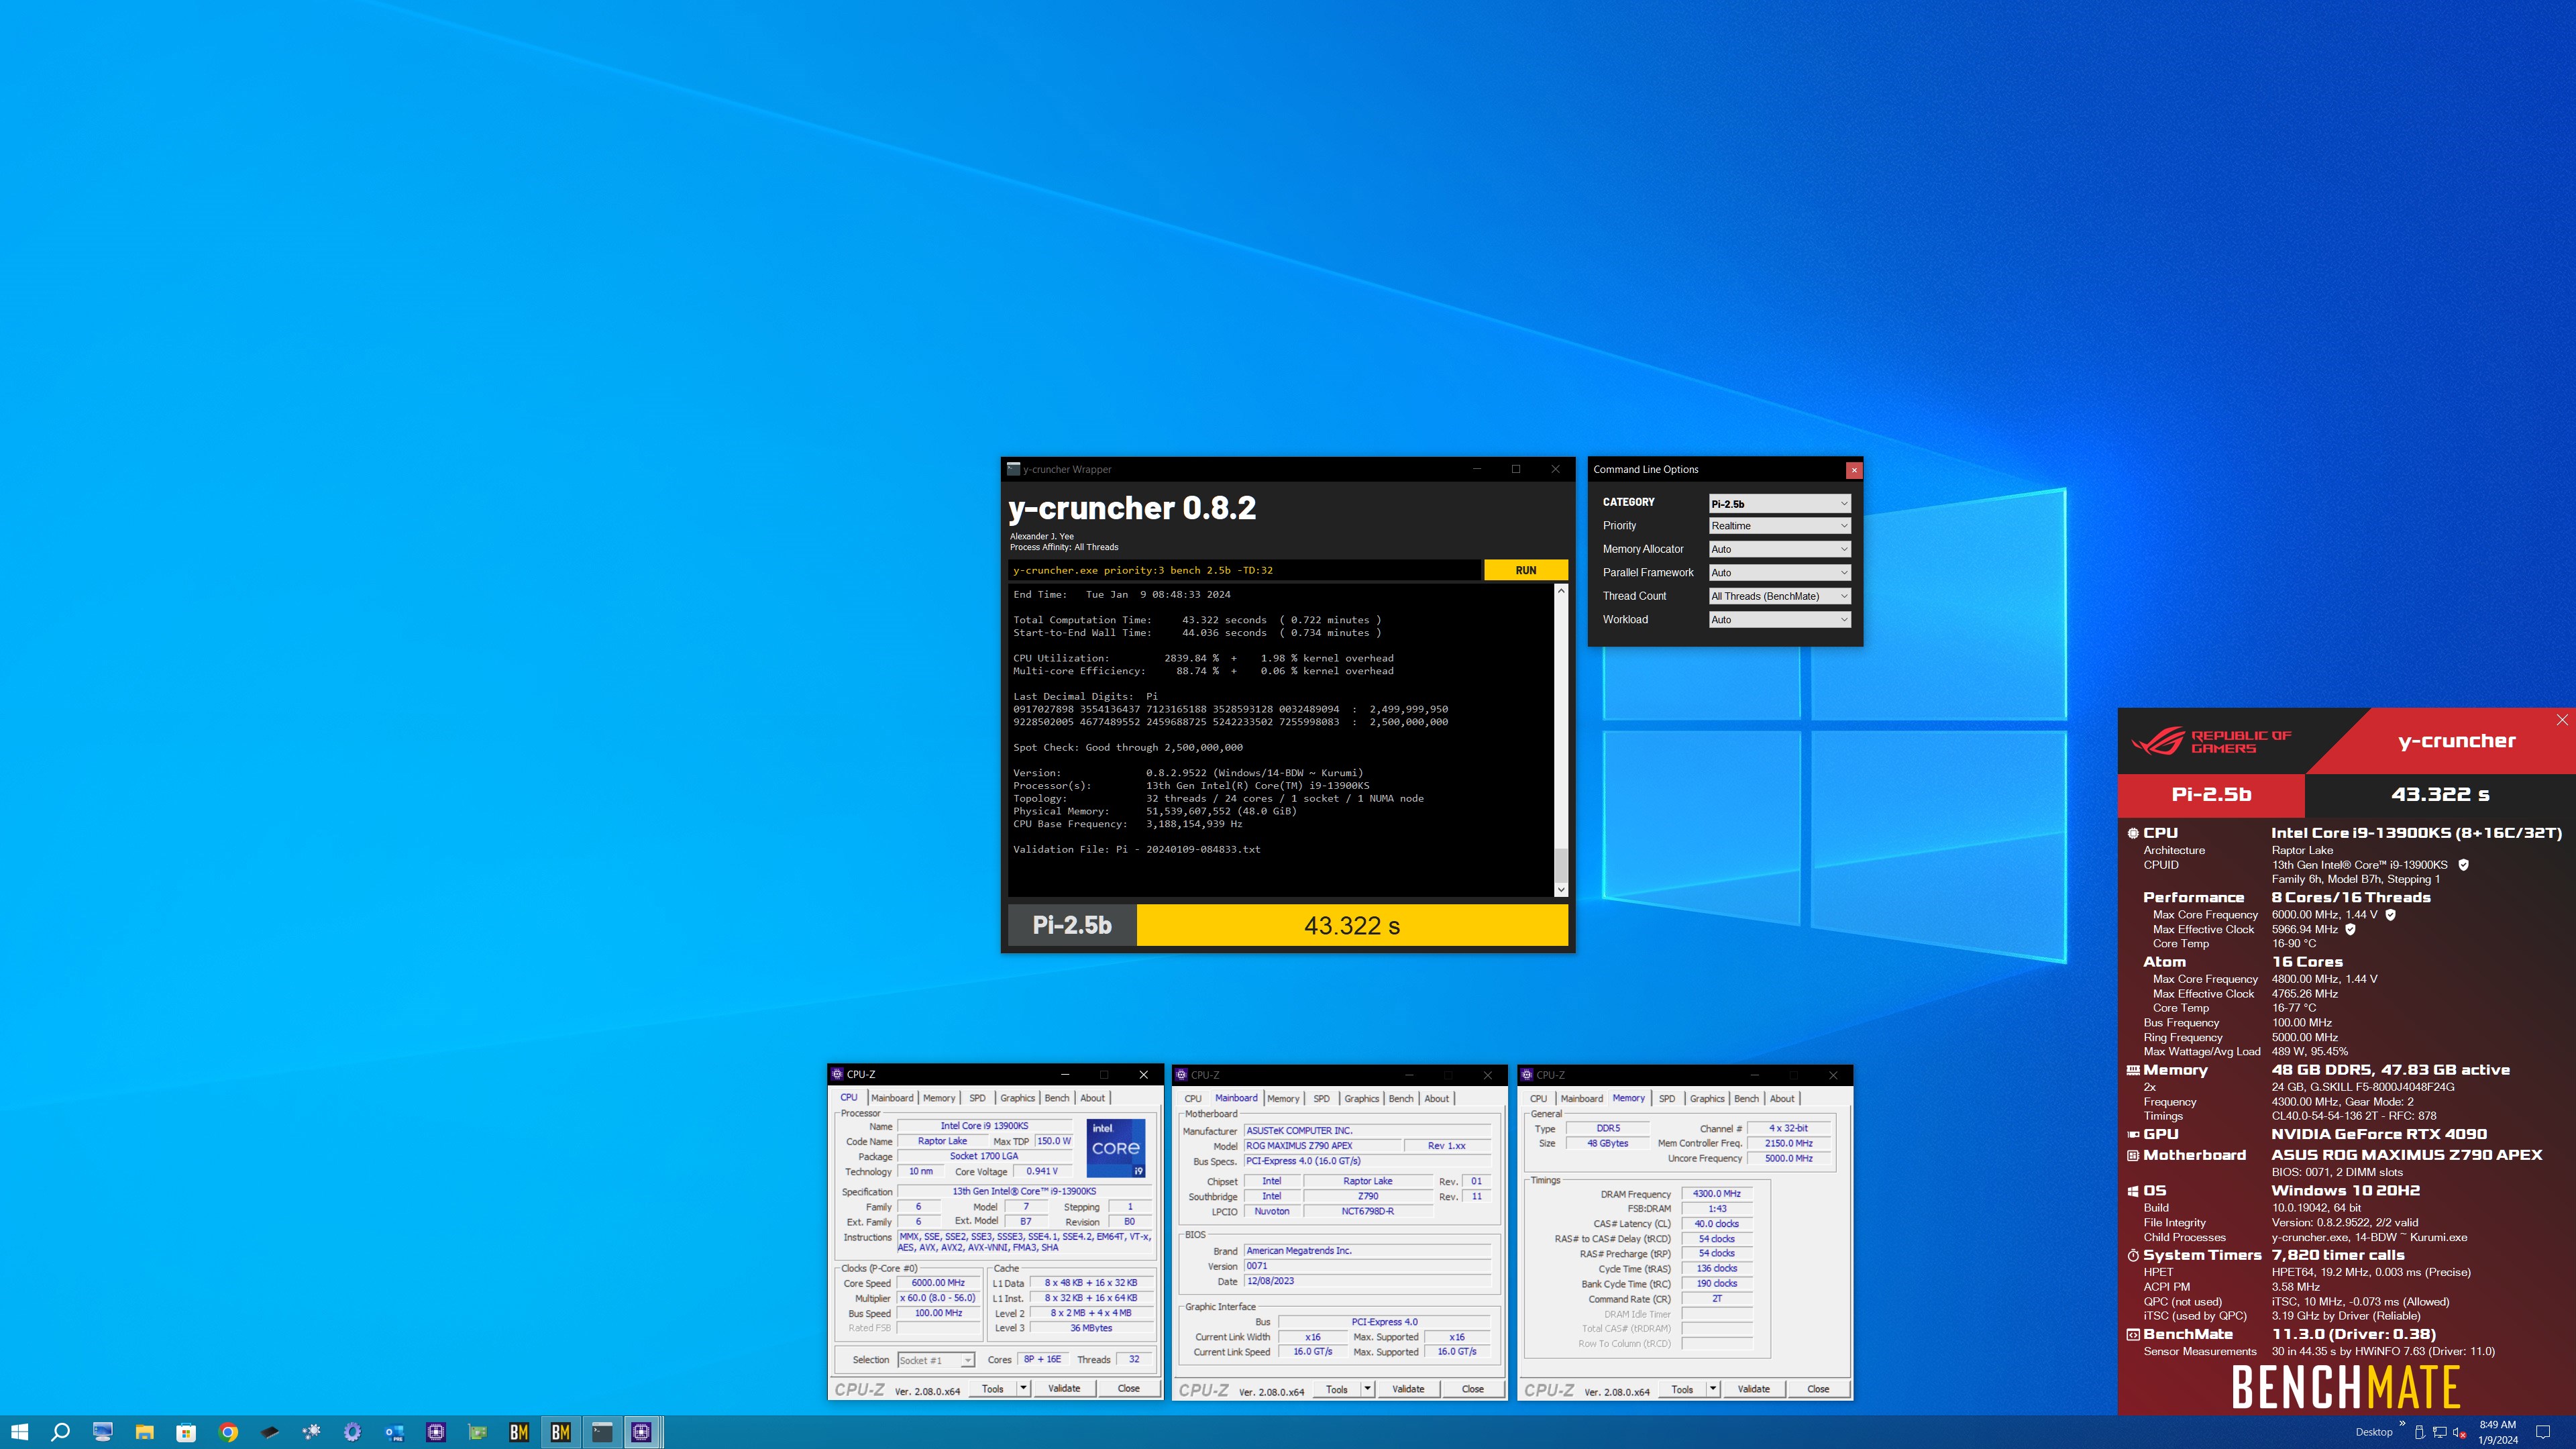Click the y-cruncher command line field
Screen dimensions: 2576x1449
[x=1245, y=570]
